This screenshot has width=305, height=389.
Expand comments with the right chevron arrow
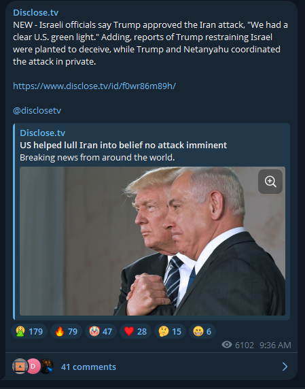285,367
